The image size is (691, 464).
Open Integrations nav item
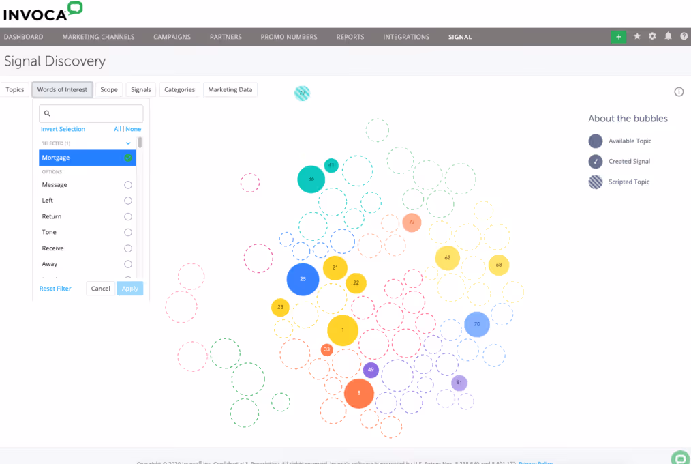tap(406, 37)
